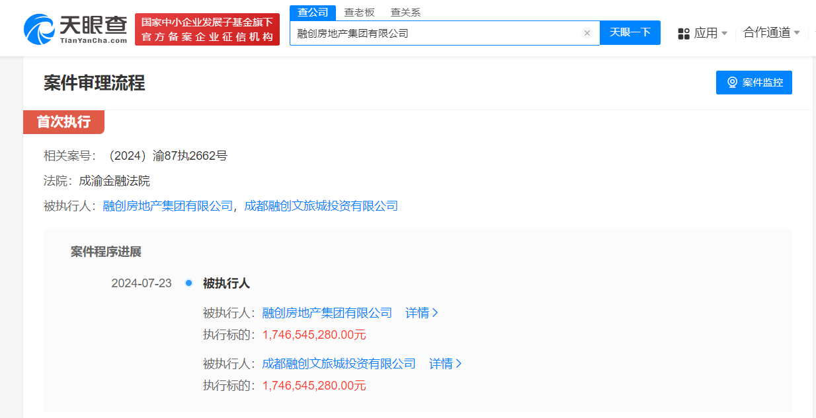Click the clear × icon in search box
The width and height of the screenshot is (816, 418).
[587, 32]
